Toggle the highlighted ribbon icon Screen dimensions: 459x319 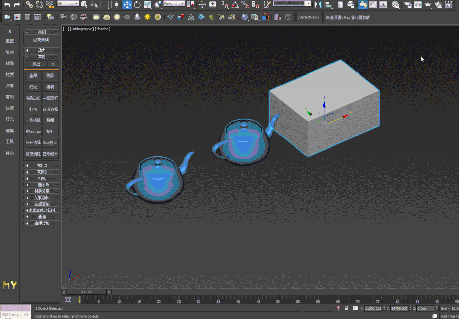pyautogui.click(x=363, y=4)
